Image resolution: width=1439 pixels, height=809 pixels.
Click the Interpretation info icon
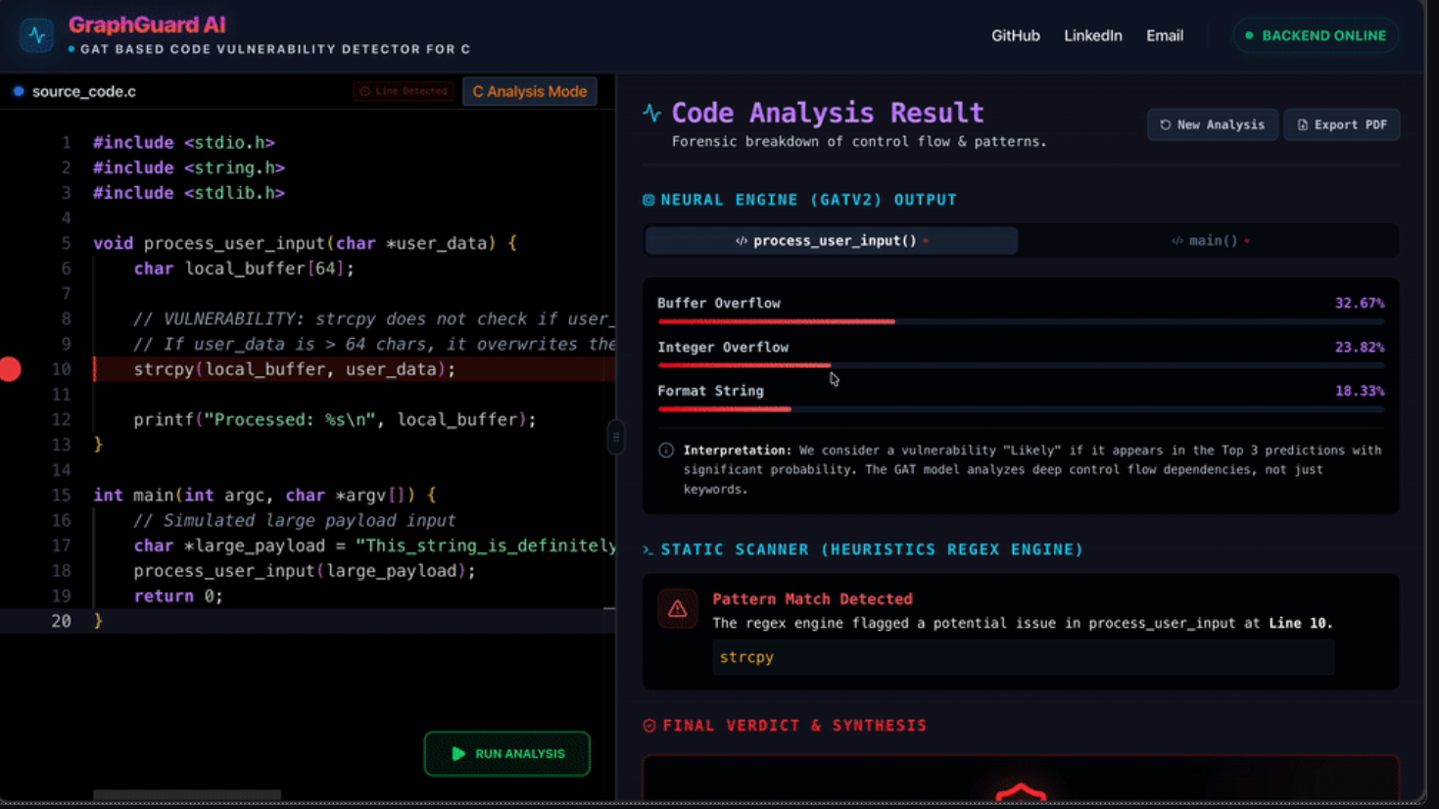point(666,451)
